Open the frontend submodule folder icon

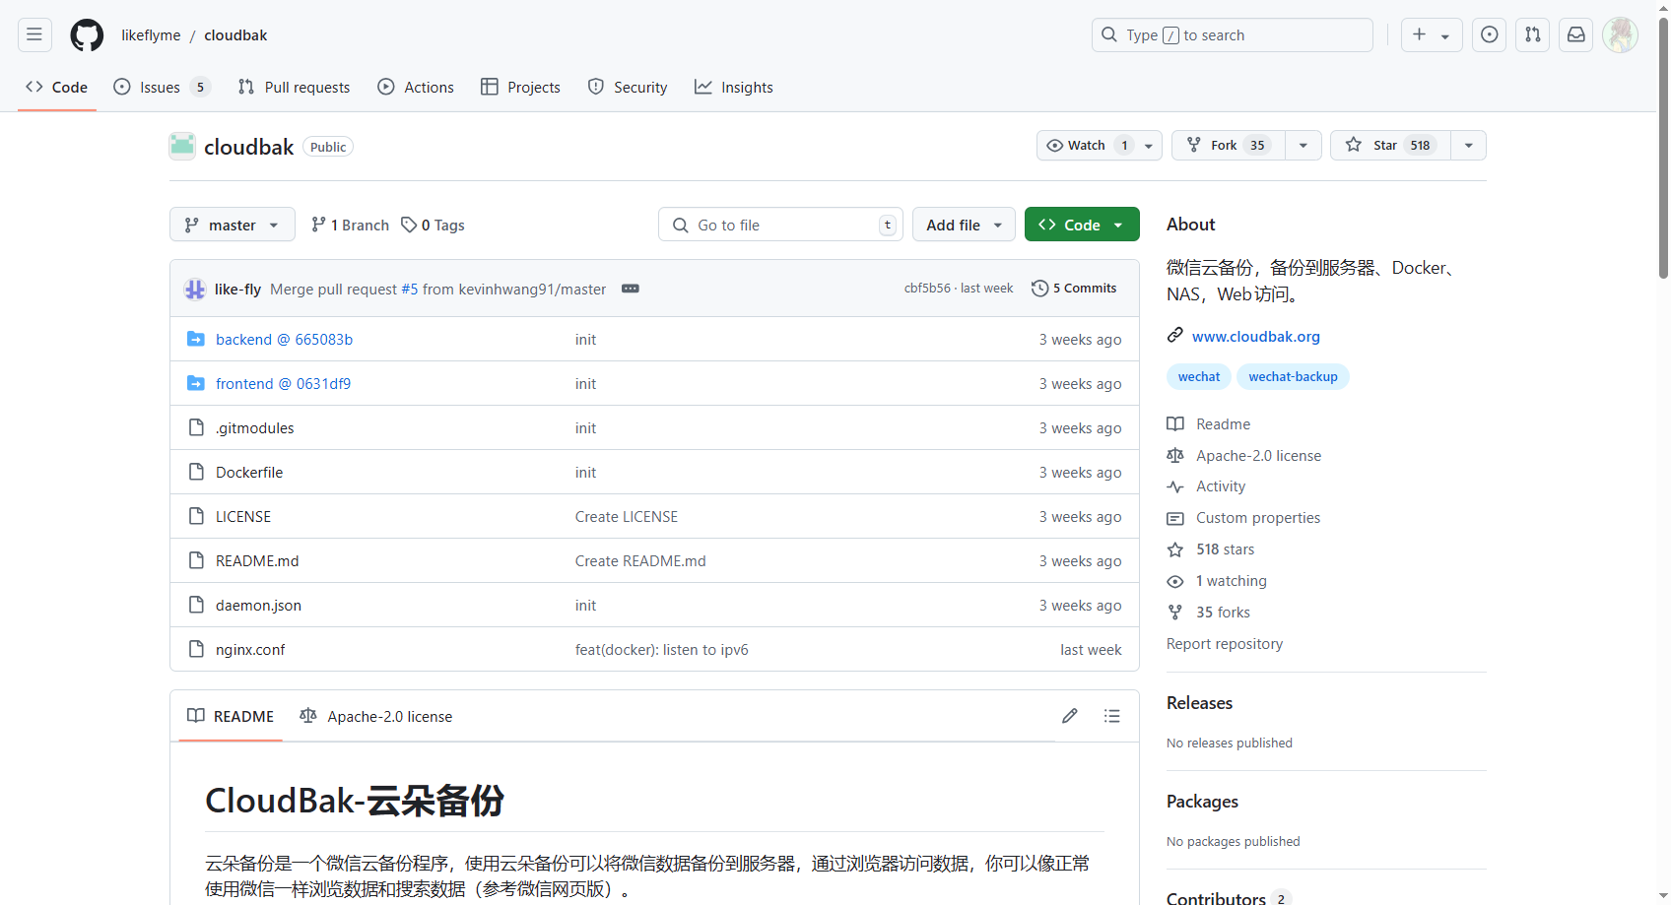pyautogui.click(x=196, y=383)
